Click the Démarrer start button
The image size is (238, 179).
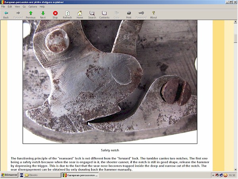[x=10, y=175]
